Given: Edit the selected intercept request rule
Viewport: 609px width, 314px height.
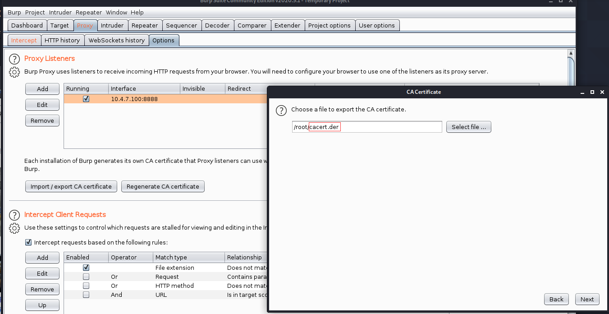Looking at the screenshot, I should (42, 273).
